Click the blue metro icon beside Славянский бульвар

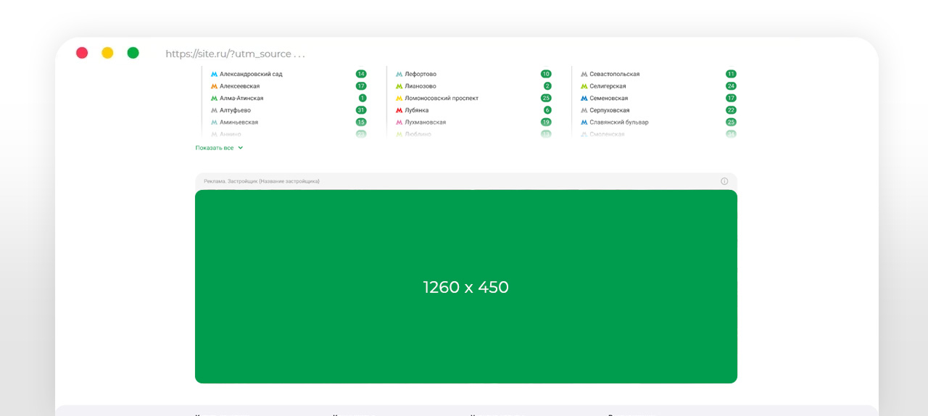(584, 122)
